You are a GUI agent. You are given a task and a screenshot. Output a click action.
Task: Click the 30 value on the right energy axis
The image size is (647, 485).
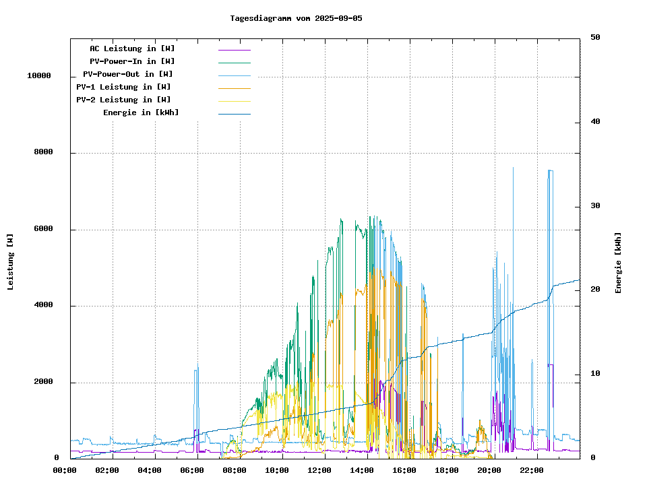pos(595,205)
